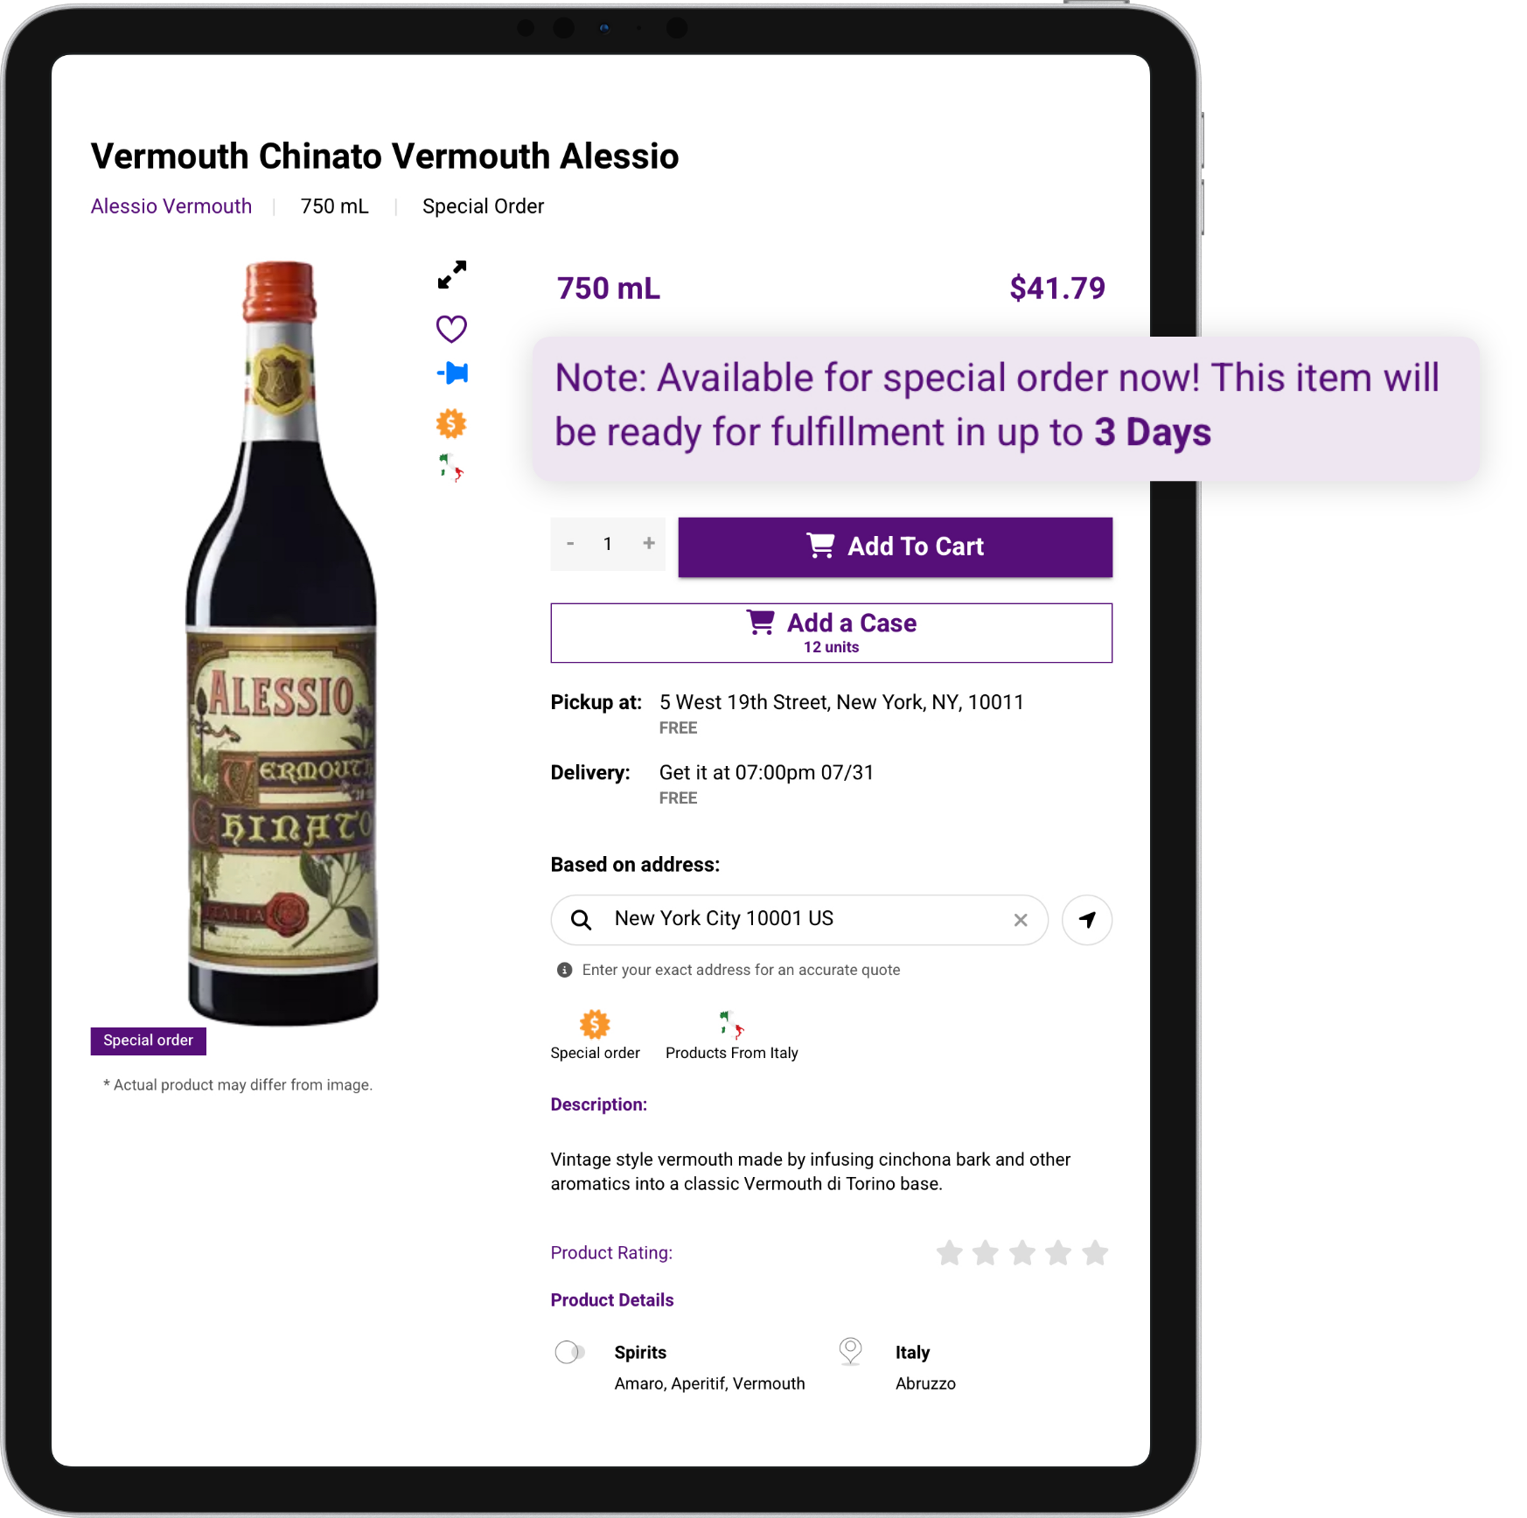The image size is (1527, 1518).
Task: Add vermouth to favorites with heart icon
Action: (x=451, y=329)
